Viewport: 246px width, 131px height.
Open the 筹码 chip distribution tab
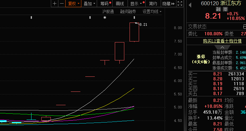[106, 4]
